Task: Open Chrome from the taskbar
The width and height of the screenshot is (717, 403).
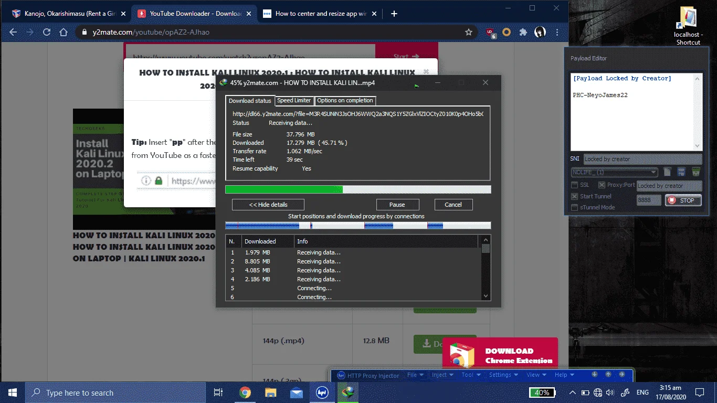Action: tap(245, 392)
